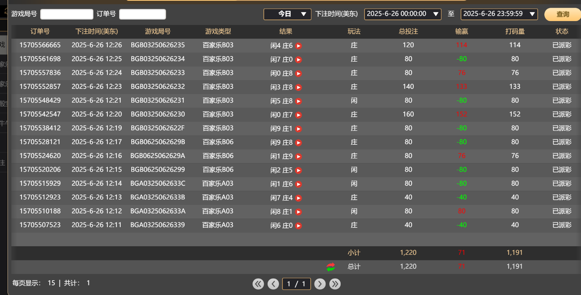Jump to the first page
The width and height of the screenshot is (581, 295).
pyautogui.click(x=258, y=284)
